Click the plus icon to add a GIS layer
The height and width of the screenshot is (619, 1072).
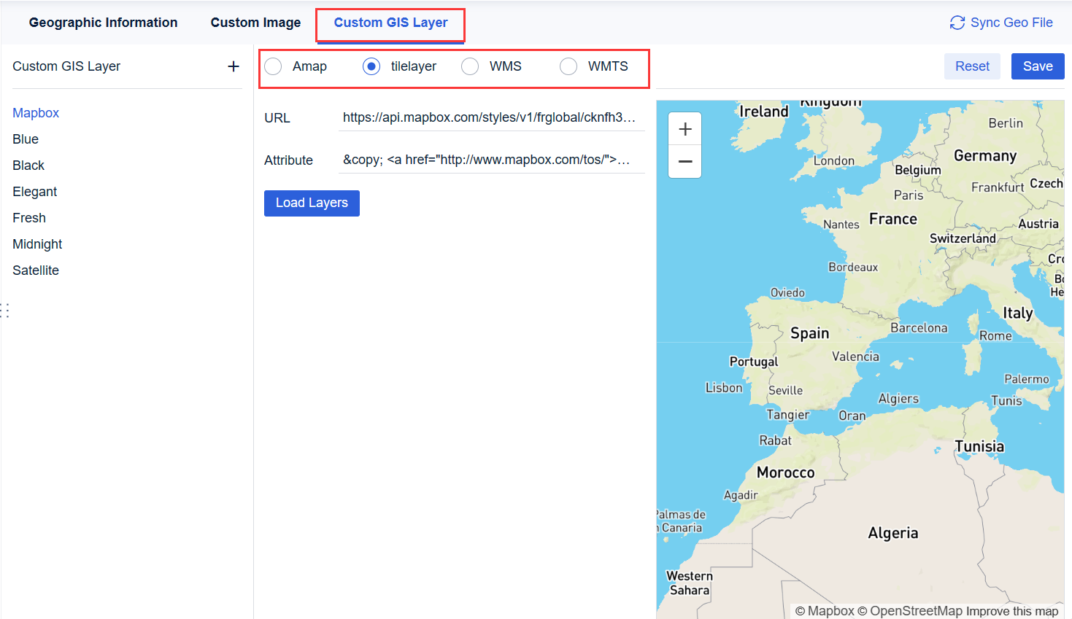click(x=233, y=66)
